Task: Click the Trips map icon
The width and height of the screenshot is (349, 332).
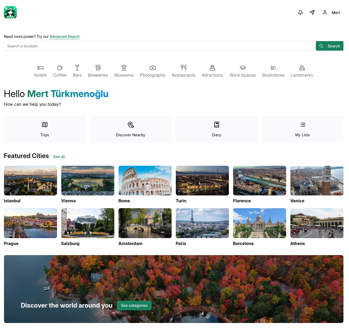Action: (x=45, y=125)
